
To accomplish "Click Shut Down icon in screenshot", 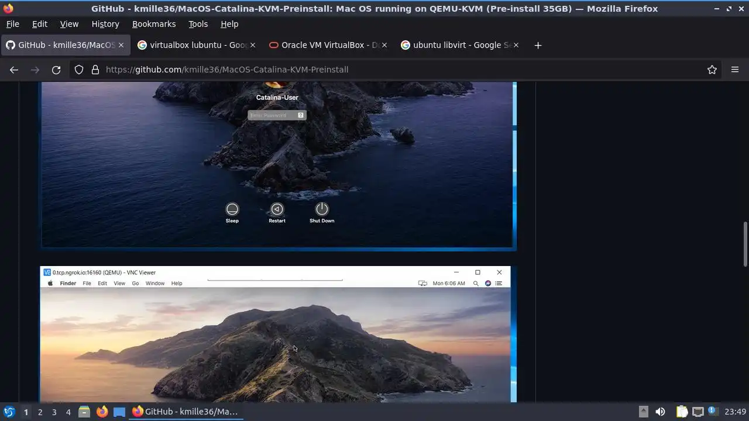I will [322, 209].
